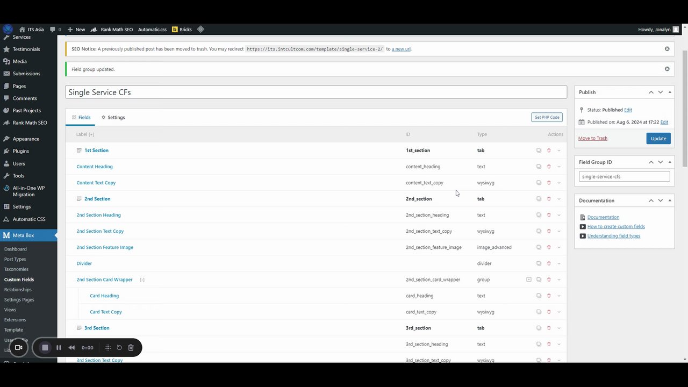Open Understanding field types video link
Image resolution: width=688 pixels, height=387 pixels.
(x=614, y=236)
